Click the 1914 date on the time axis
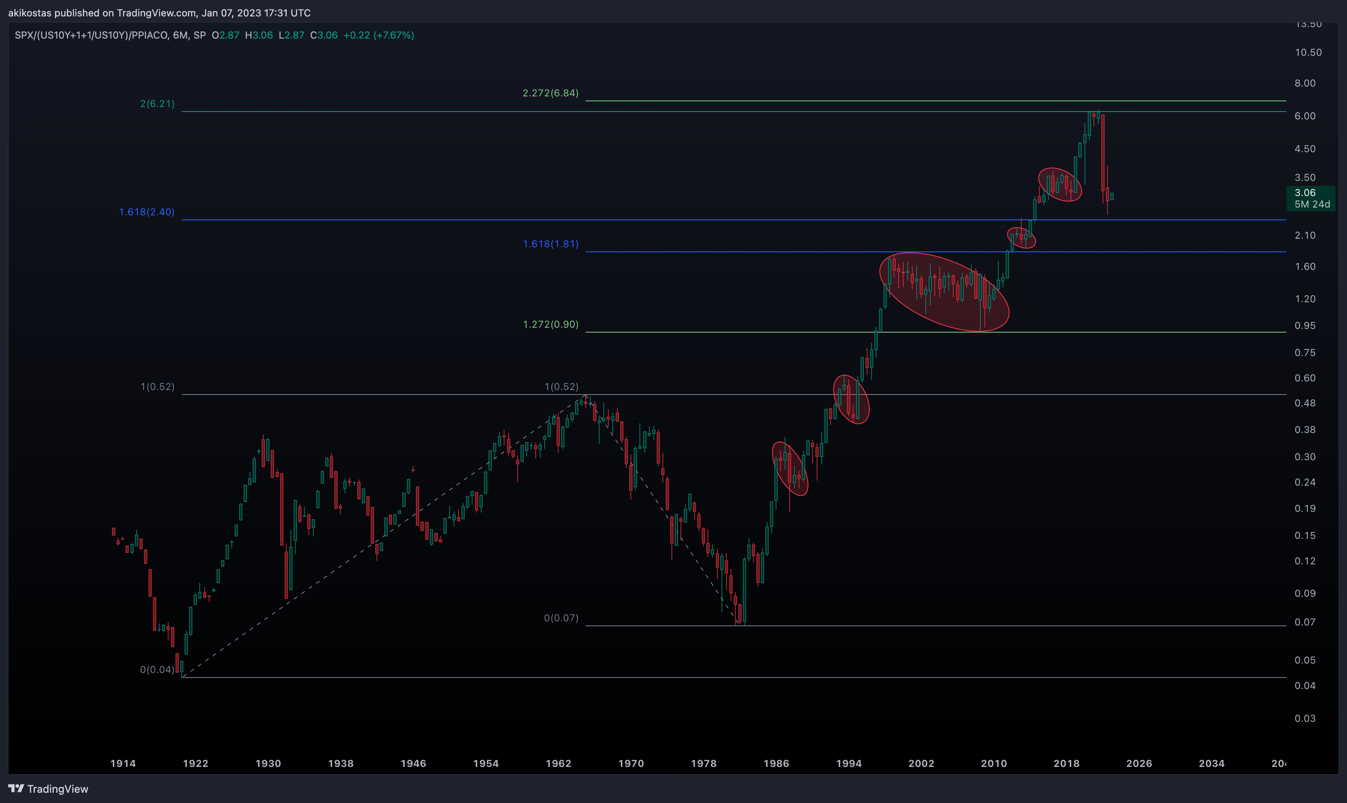The width and height of the screenshot is (1347, 803). click(x=123, y=764)
